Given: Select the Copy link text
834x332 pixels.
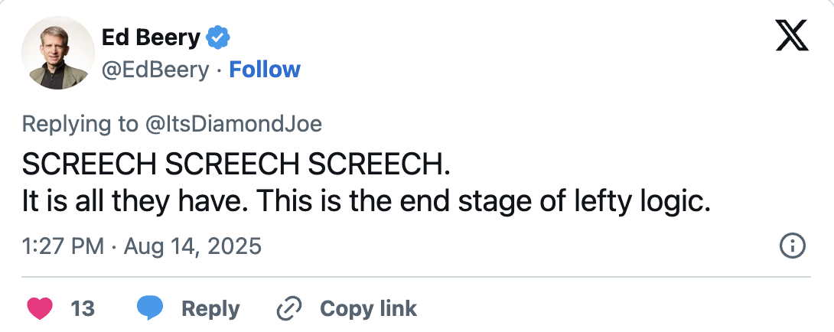Looking at the screenshot, I should (x=368, y=308).
